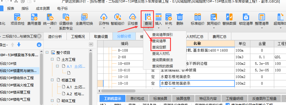Click the 整理清单 organize list icon
Screen dimensions: 286x105
[262, 17]
